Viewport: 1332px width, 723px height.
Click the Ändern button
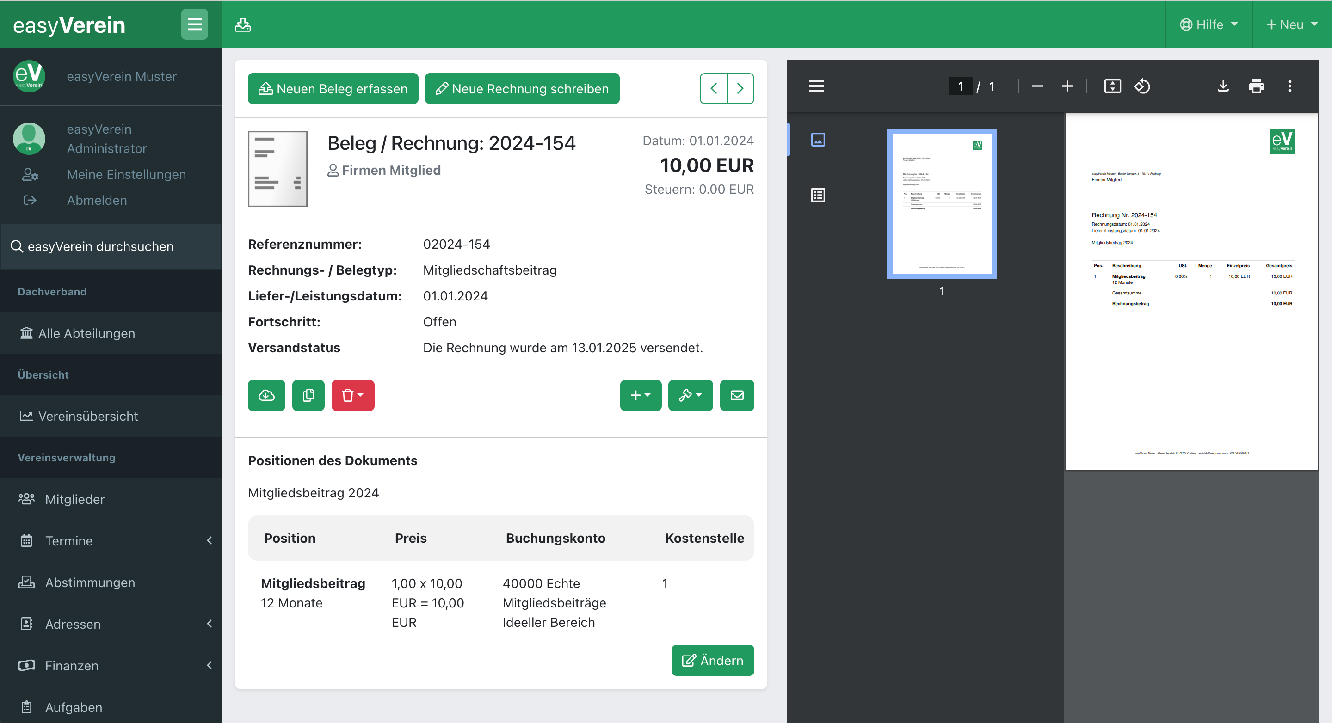click(x=712, y=661)
